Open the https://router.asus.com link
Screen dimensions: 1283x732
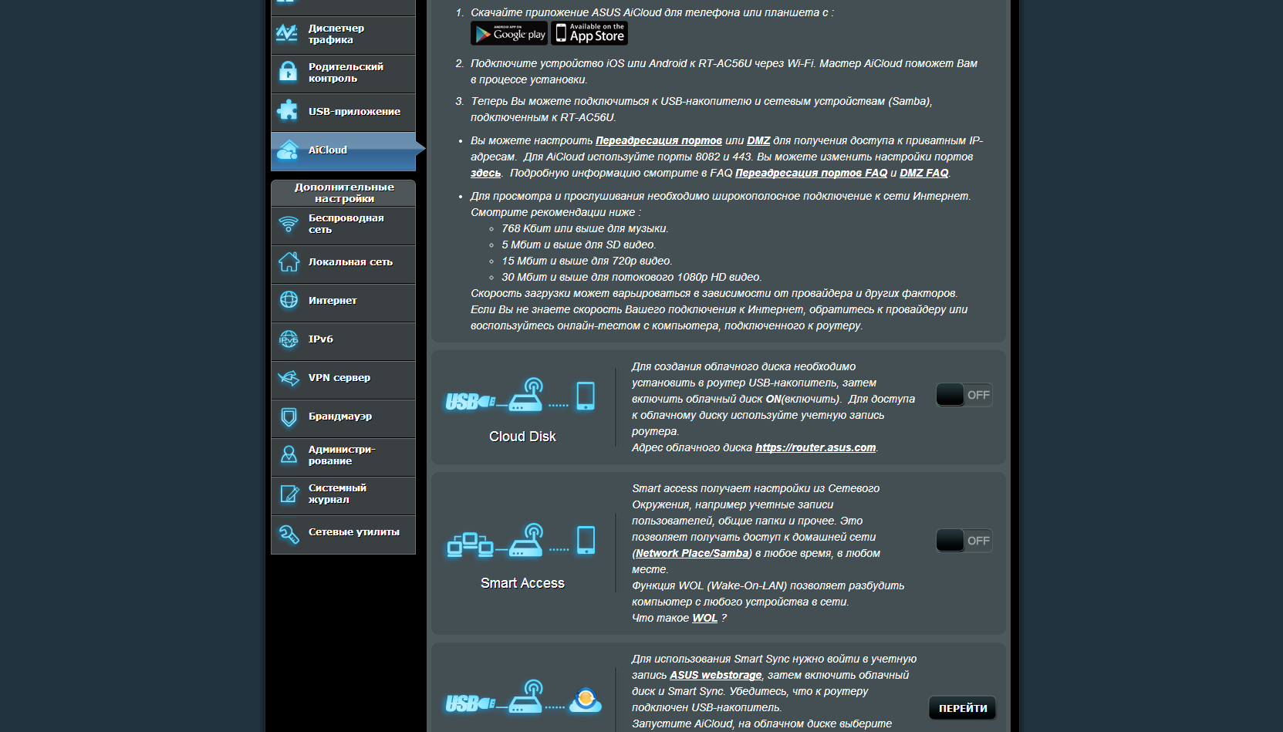(x=815, y=447)
